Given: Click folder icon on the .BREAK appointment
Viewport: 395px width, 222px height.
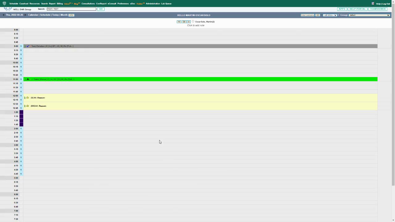Looking at the screenshot, I should tap(27, 106).
